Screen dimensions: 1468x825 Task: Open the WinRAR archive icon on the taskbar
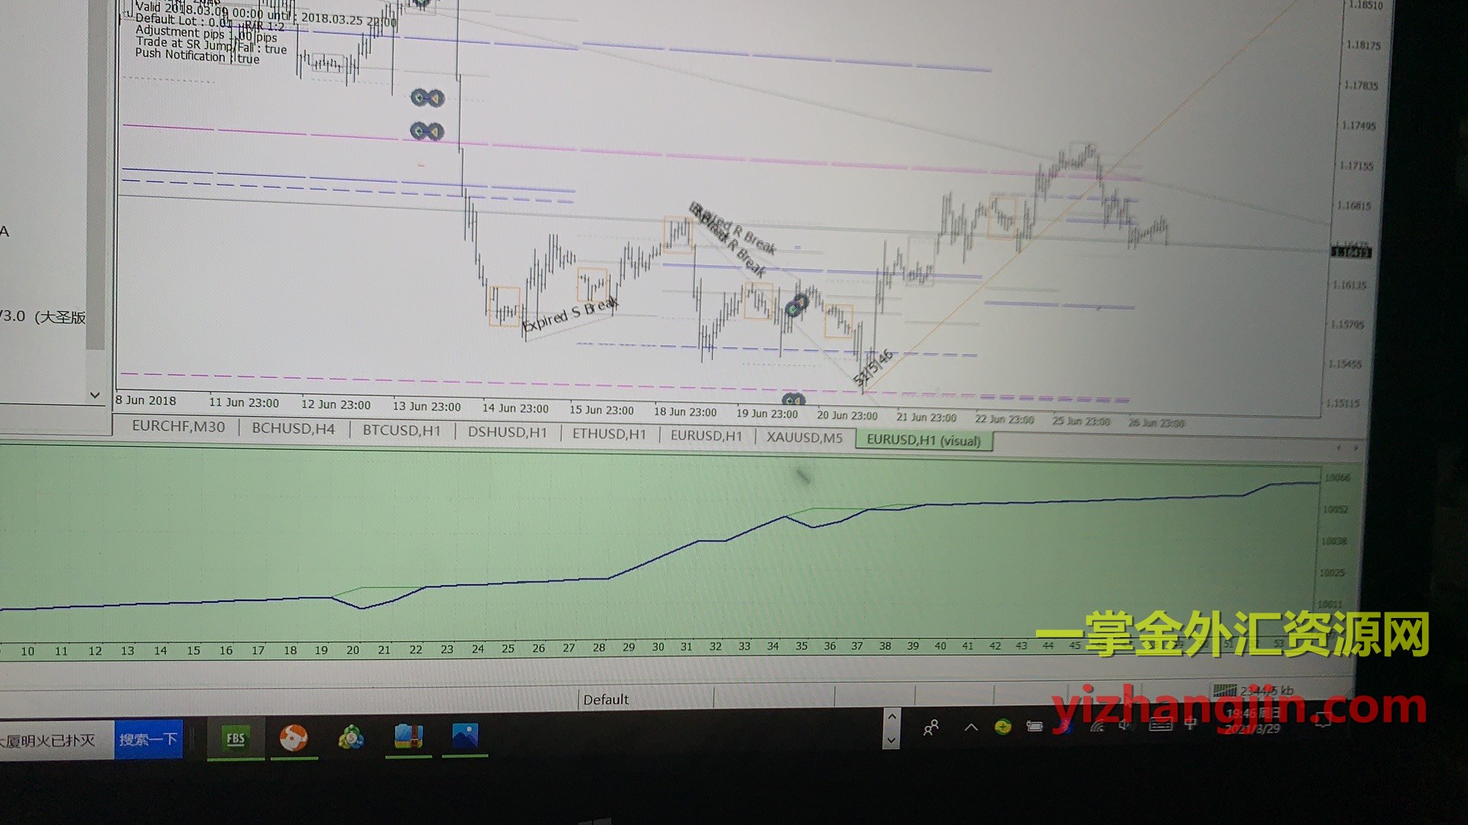[x=409, y=736]
